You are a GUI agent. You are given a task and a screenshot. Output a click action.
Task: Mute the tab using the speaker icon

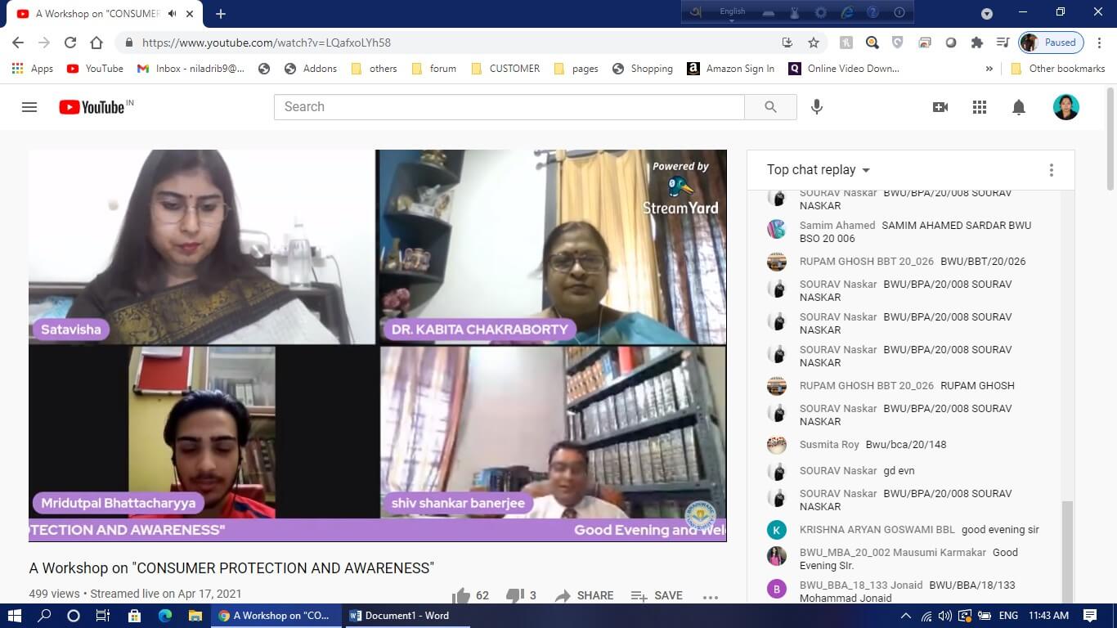[x=173, y=14]
